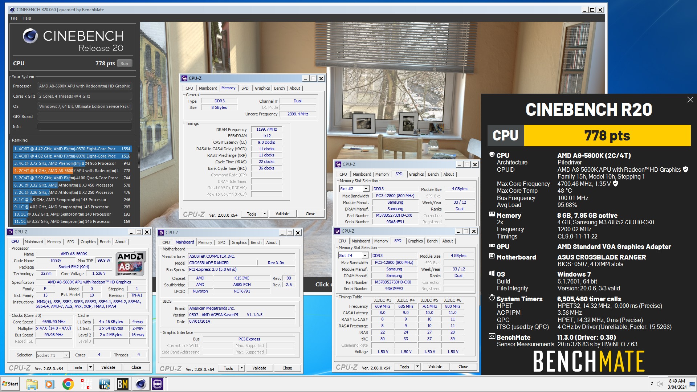Click the Memory module icon in BenchMate panel

[x=492, y=215]
